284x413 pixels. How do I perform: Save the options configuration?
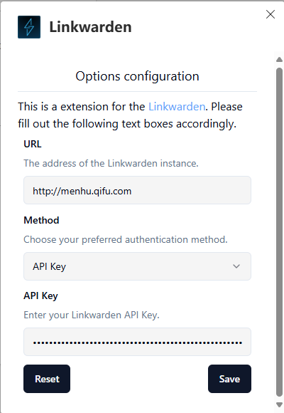(x=229, y=379)
